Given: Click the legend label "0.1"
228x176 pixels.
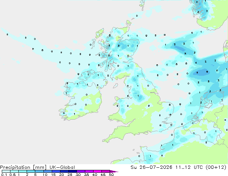Looking at the screenshot, I should click(4, 175).
